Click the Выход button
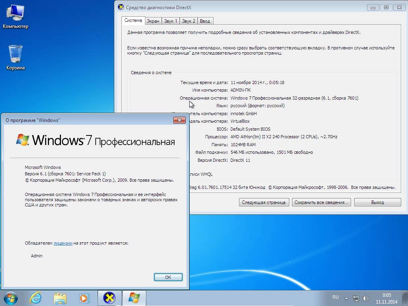This screenshot has height=306, width=408. 378,202
